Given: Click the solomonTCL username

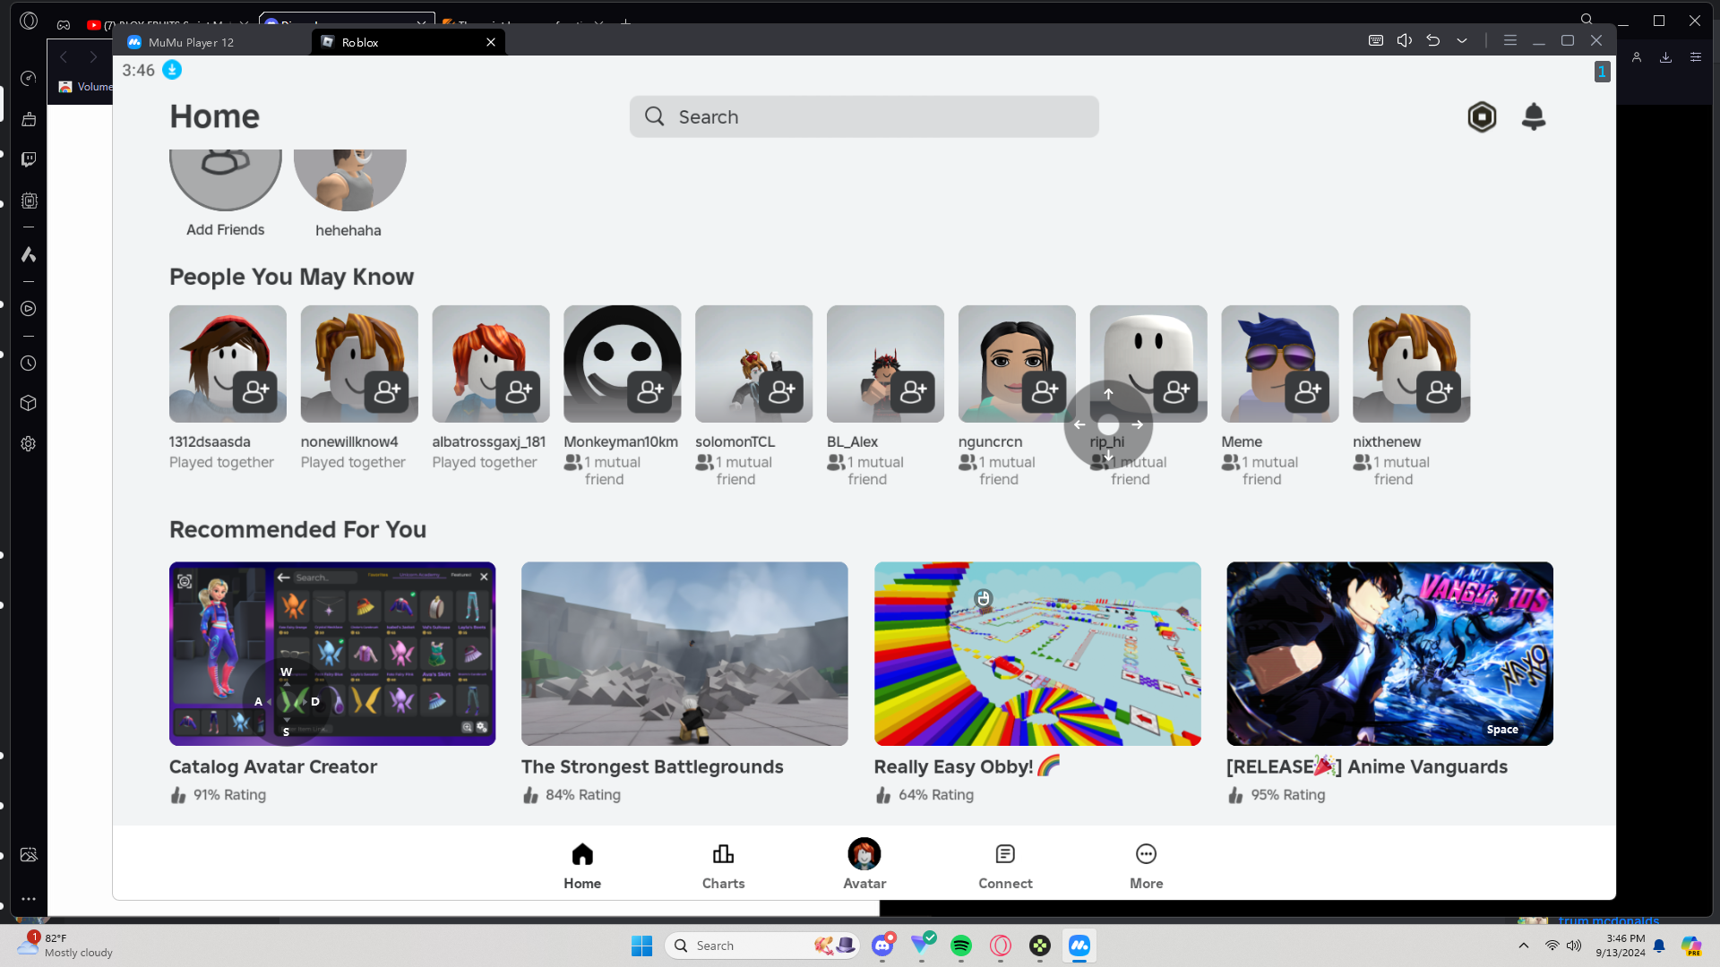Looking at the screenshot, I should [x=735, y=441].
